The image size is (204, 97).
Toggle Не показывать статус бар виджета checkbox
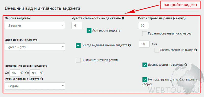(x=145, y=80)
